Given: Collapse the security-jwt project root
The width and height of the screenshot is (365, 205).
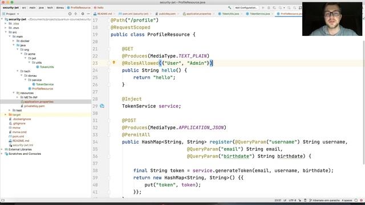Looking at the screenshot, I should tap(2, 19).
